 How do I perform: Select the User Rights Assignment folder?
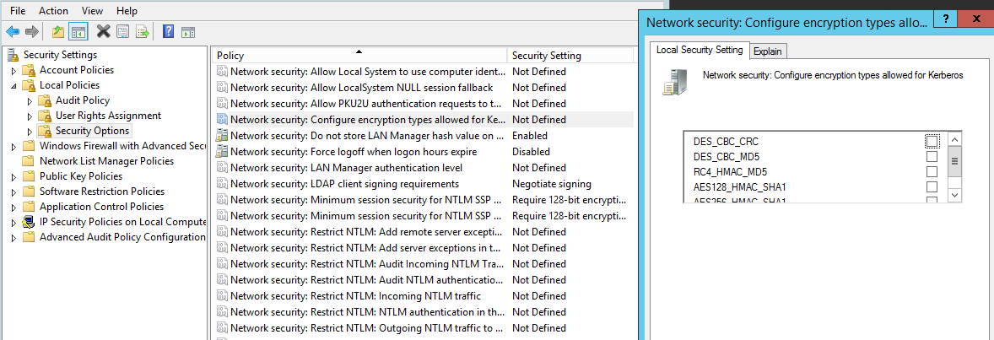[108, 116]
